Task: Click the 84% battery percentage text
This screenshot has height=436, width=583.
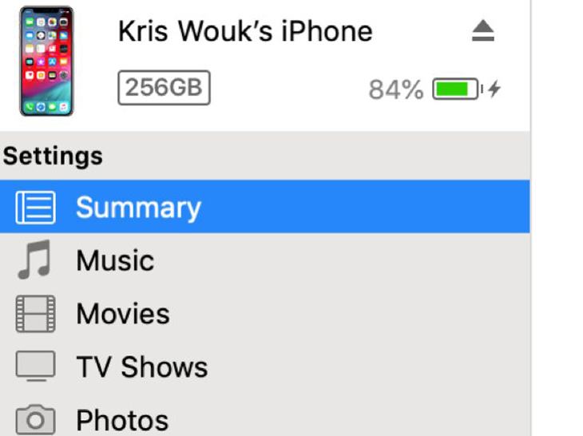Action: pos(395,89)
